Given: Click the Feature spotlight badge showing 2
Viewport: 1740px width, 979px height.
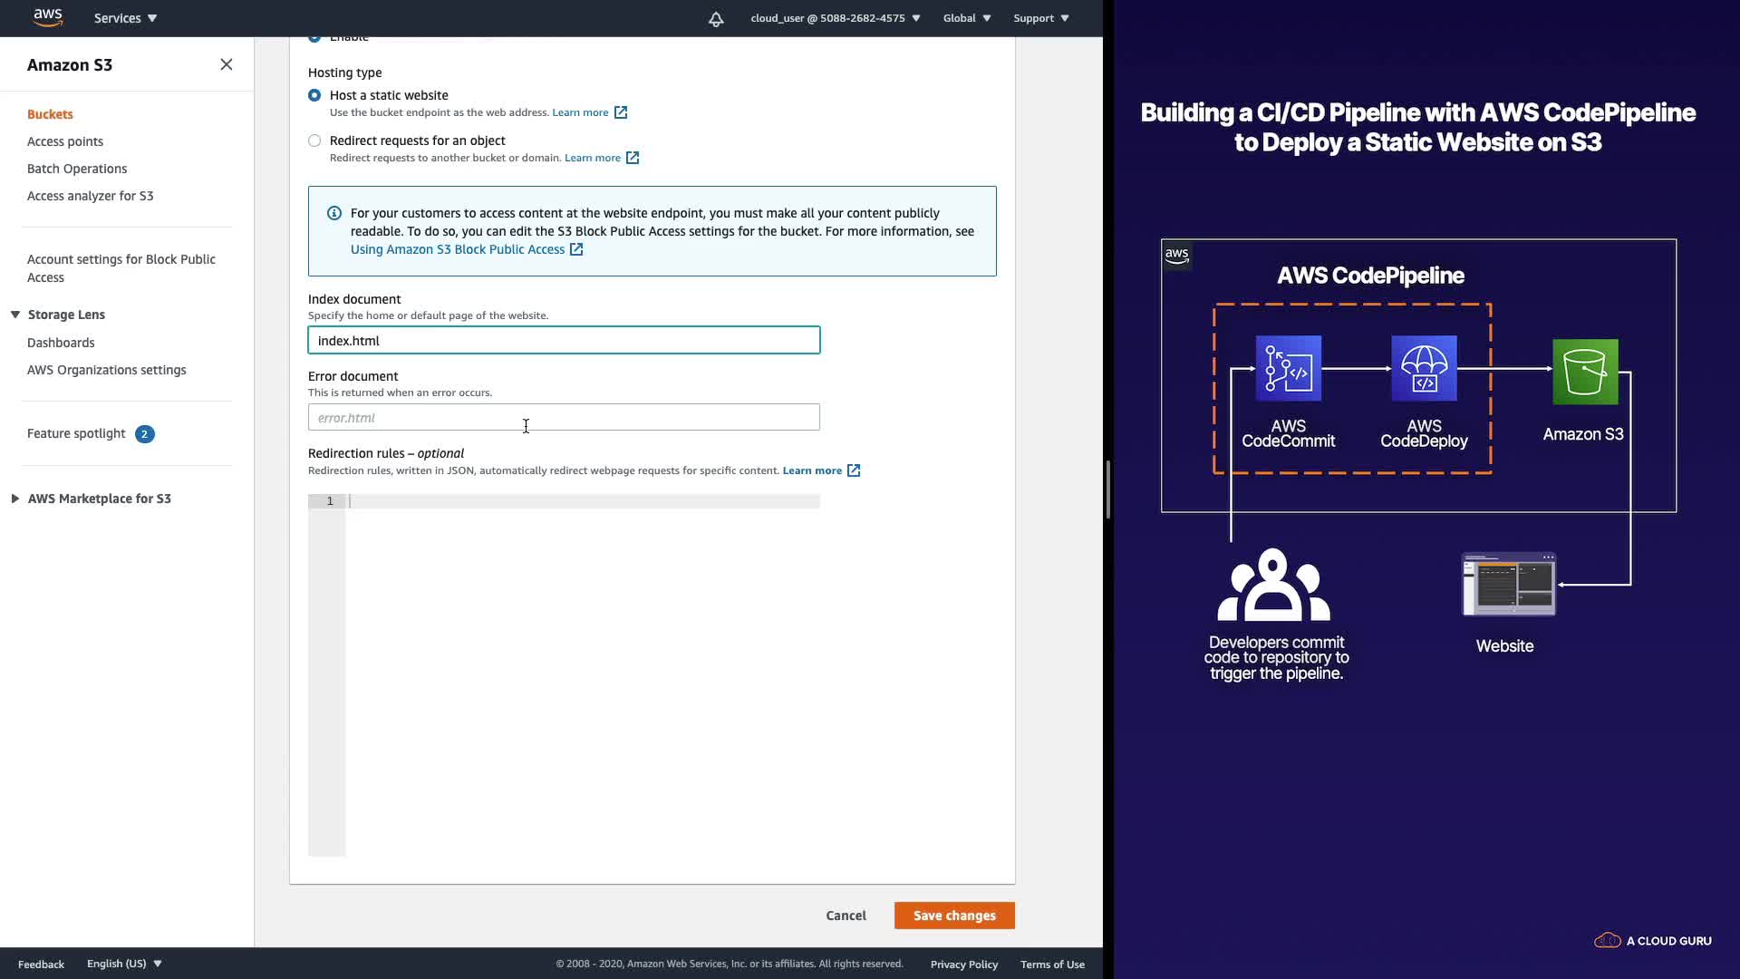Looking at the screenshot, I should [144, 434].
